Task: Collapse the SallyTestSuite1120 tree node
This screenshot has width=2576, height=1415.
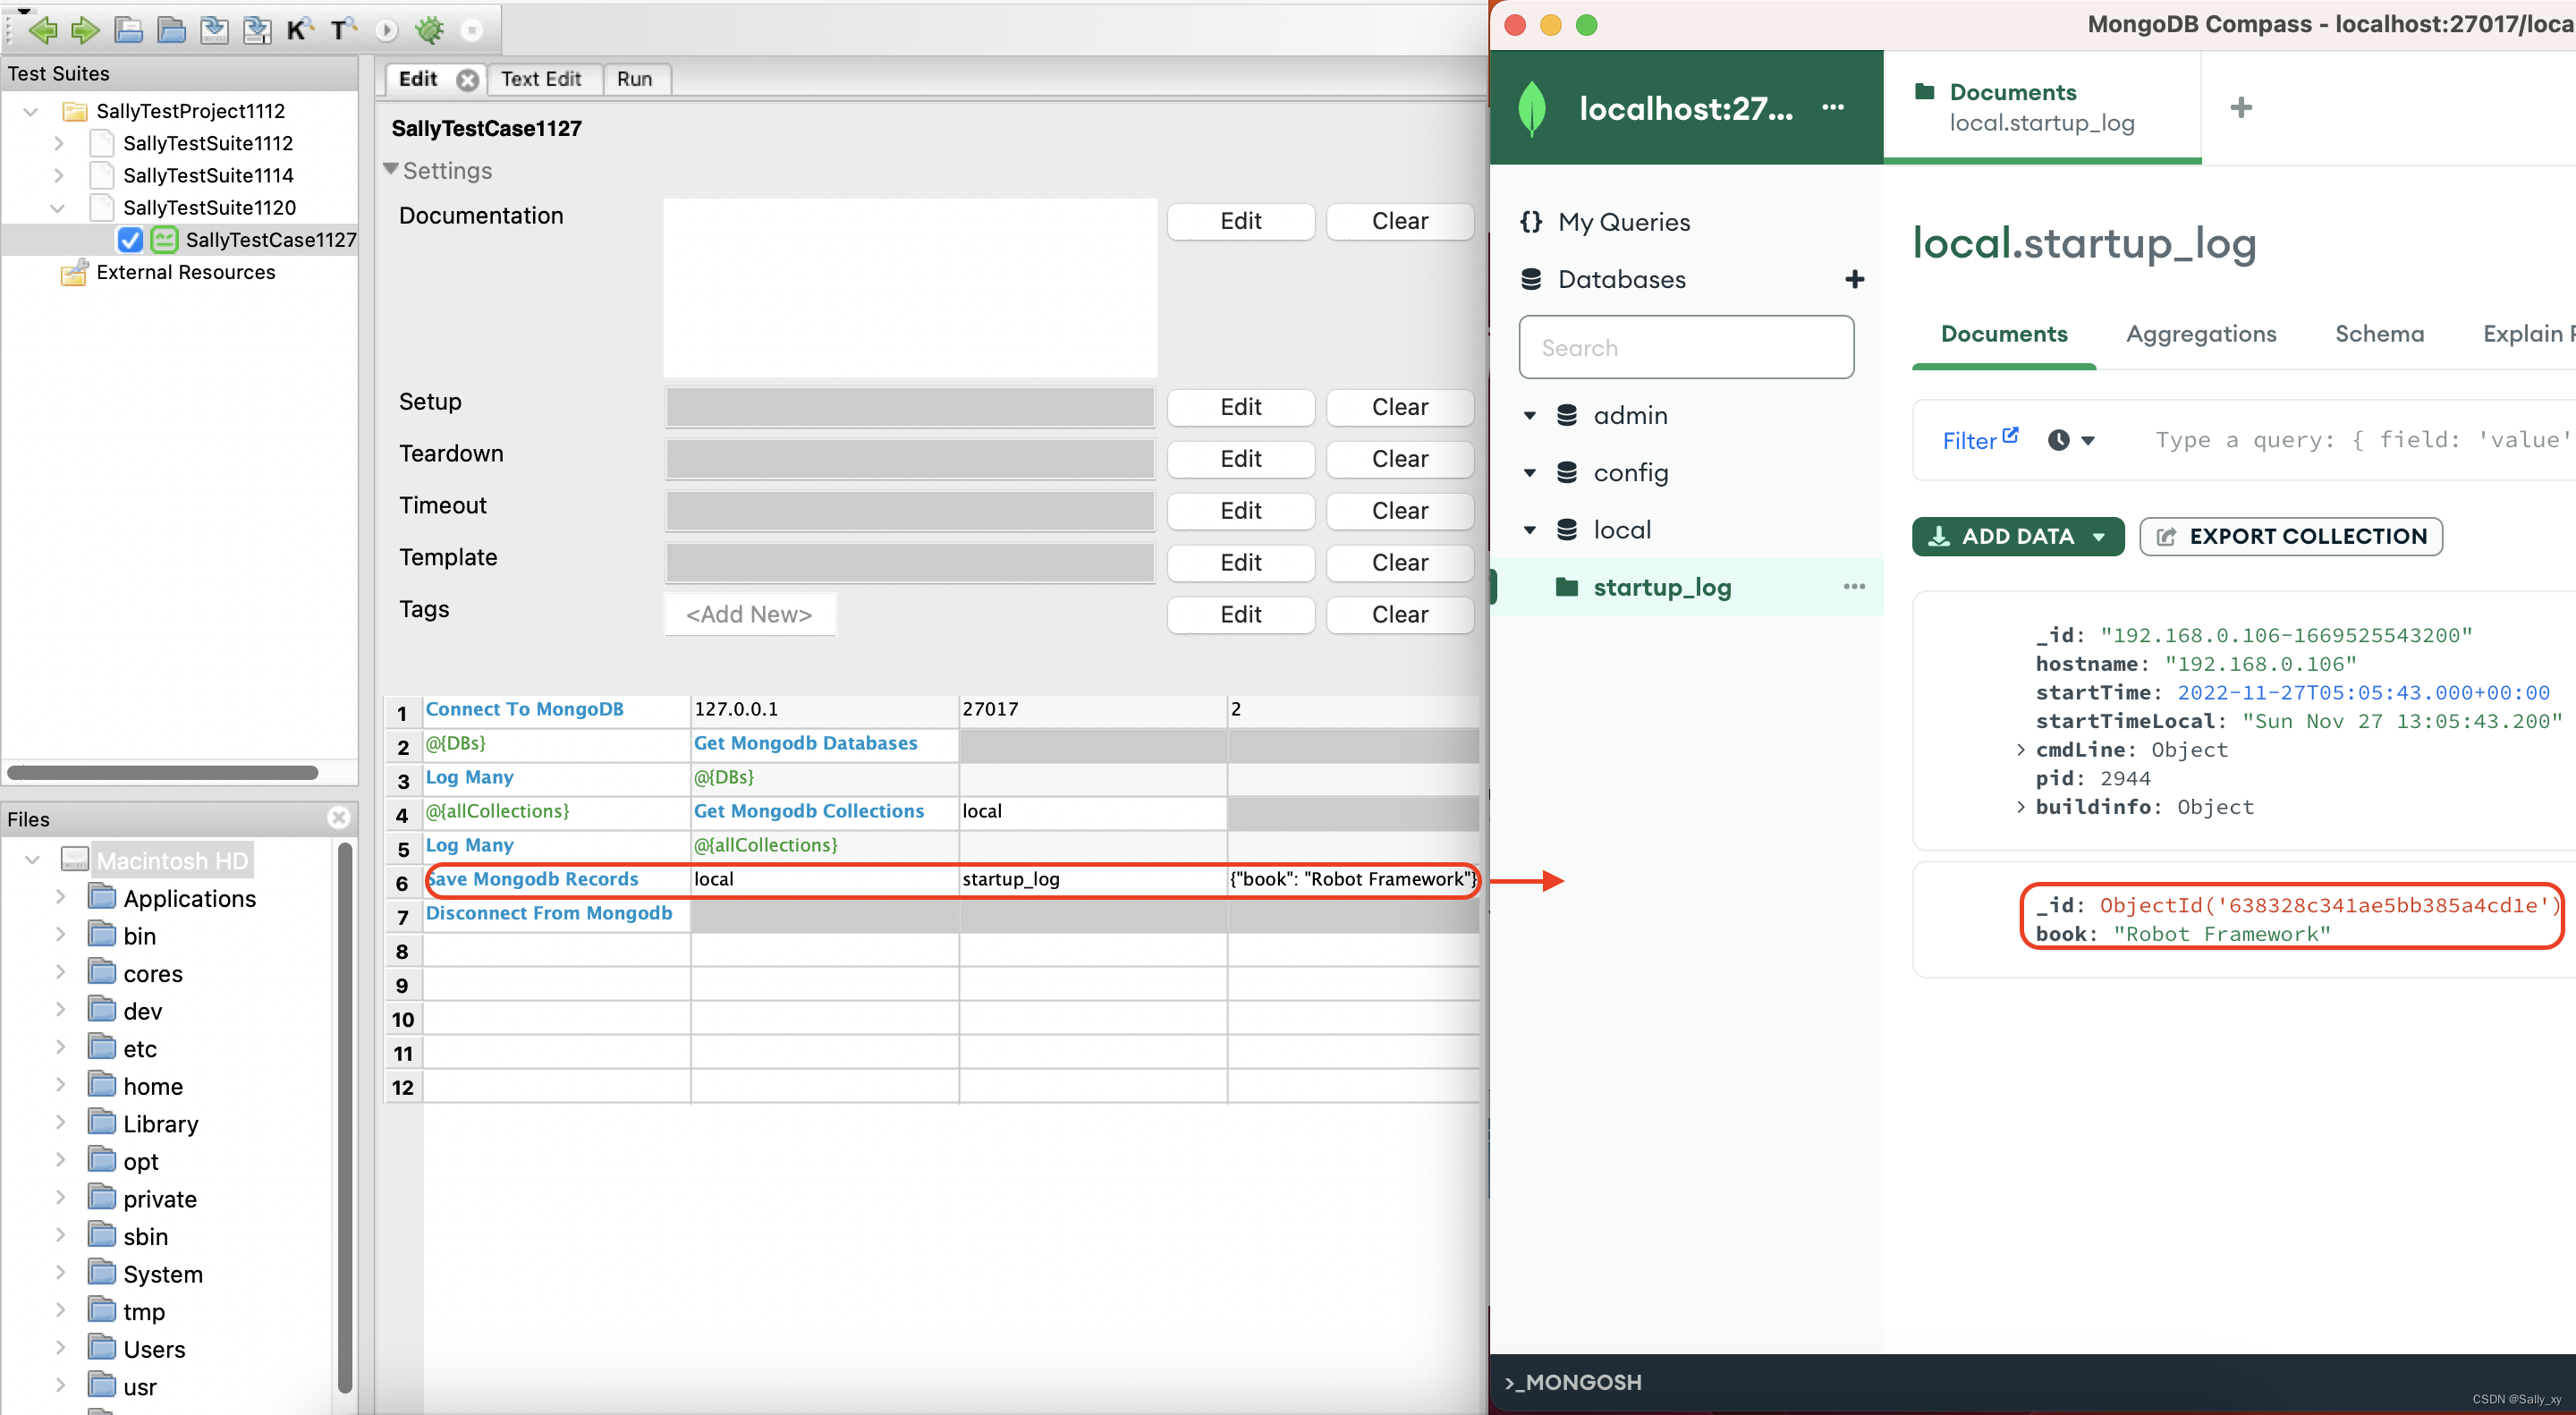Action: (x=57, y=208)
